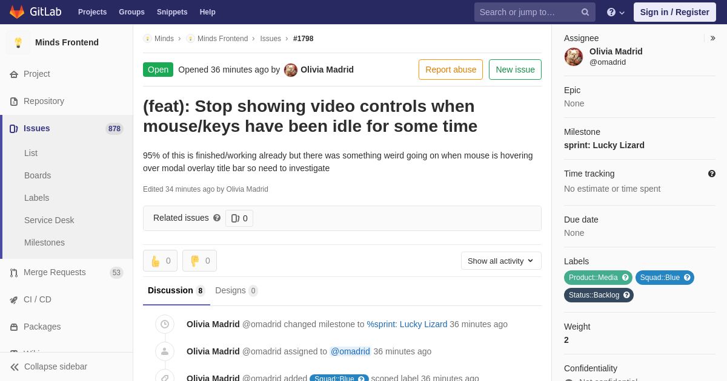This screenshot has width=727, height=381.
Task: Click the Issues sidebar icon
Action: tap(14, 128)
